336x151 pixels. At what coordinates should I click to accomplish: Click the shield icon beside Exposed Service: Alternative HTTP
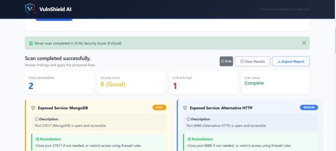coord(185,108)
